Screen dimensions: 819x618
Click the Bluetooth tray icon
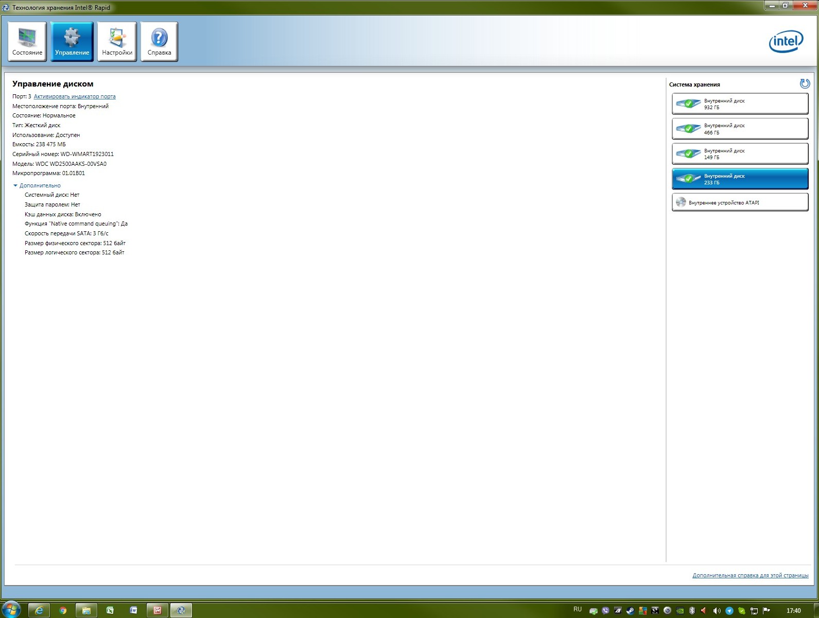692,610
